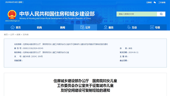Click the index number 000013338/2024-00345
This screenshot has width=170, height=96.
tap(33, 48)
